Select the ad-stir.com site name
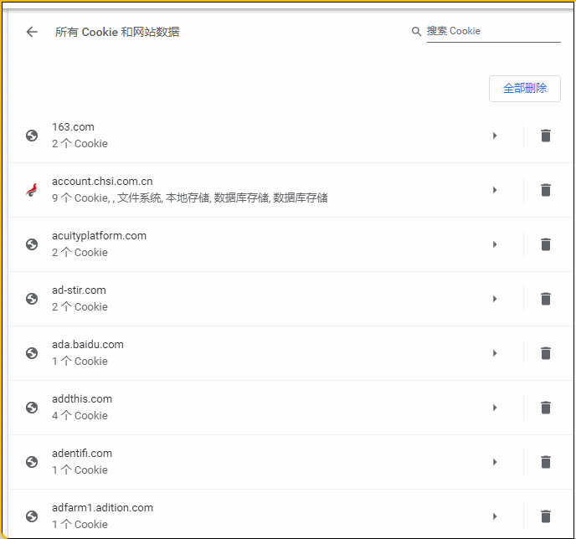576x539 pixels. pos(79,290)
